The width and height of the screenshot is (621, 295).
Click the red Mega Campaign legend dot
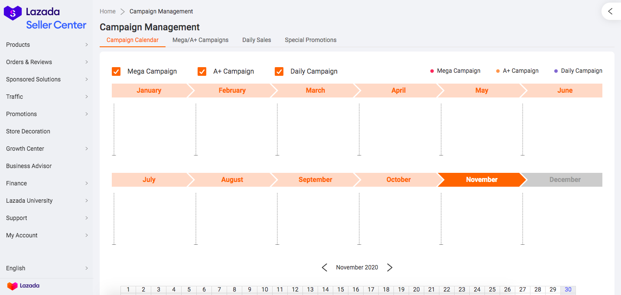(x=432, y=71)
